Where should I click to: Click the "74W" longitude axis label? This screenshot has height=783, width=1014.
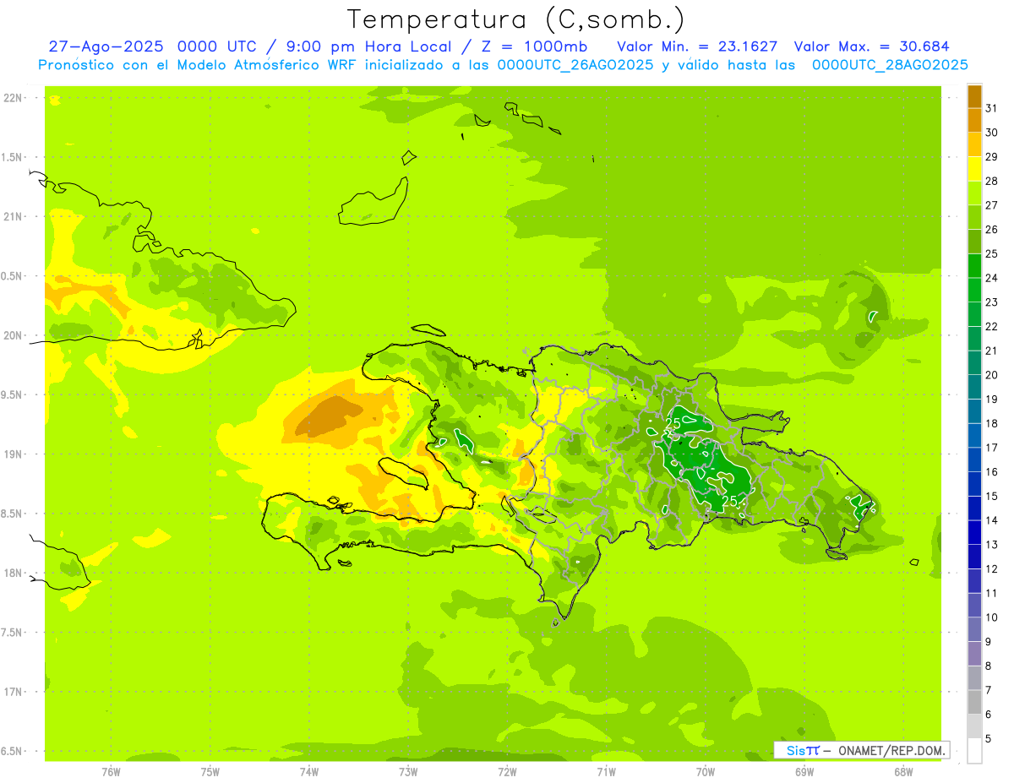[308, 771]
